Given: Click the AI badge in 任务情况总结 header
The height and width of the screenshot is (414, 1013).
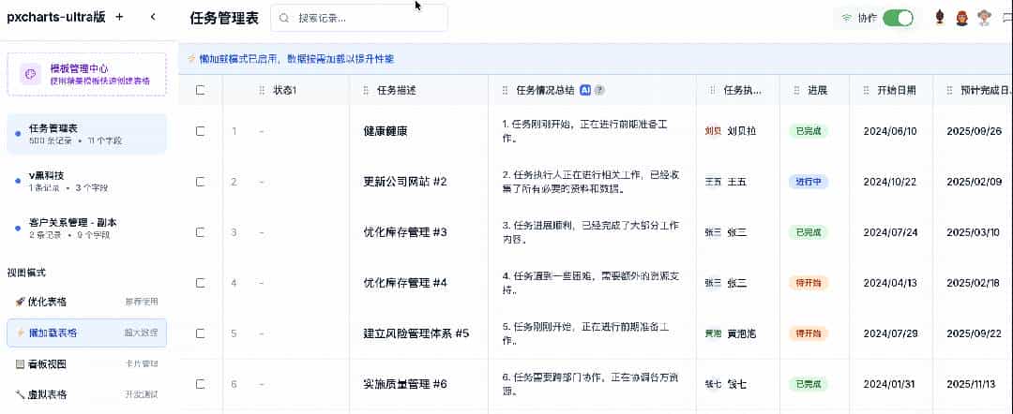Looking at the screenshot, I should tap(585, 90).
